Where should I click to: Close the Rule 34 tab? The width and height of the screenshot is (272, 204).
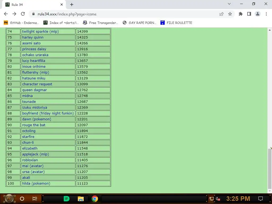[62, 5]
